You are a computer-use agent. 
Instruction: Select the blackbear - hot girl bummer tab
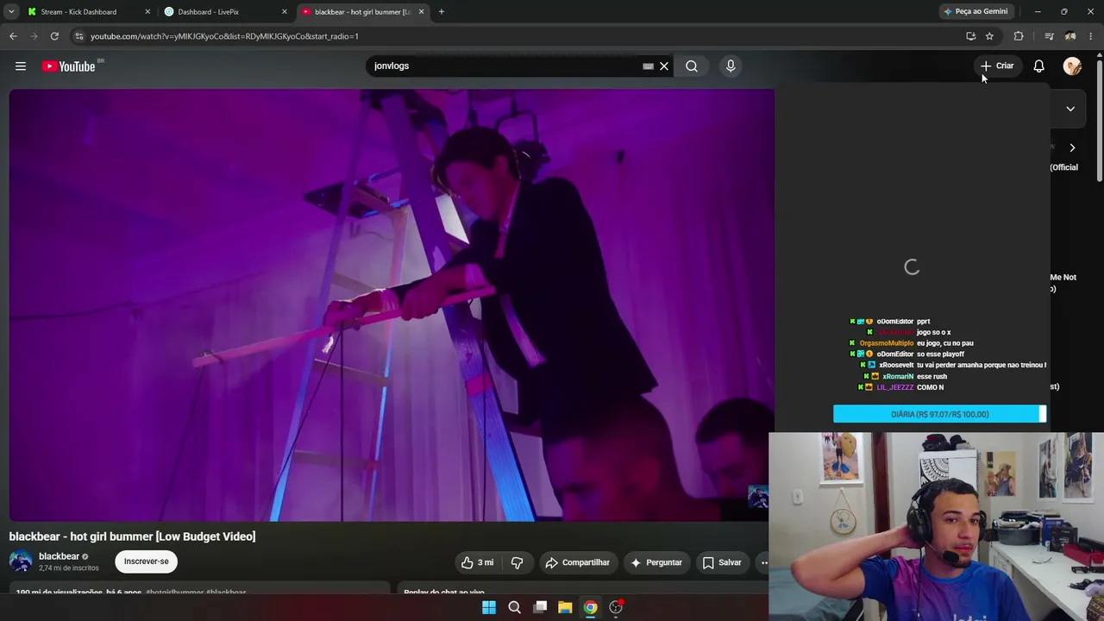coord(362,12)
